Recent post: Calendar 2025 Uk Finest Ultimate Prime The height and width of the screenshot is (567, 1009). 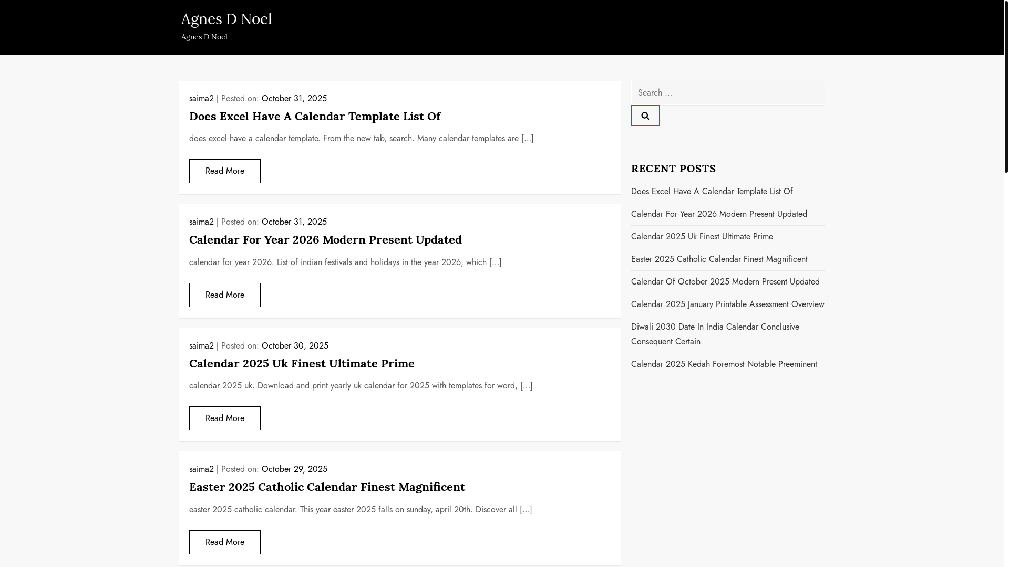click(x=702, y=237)
